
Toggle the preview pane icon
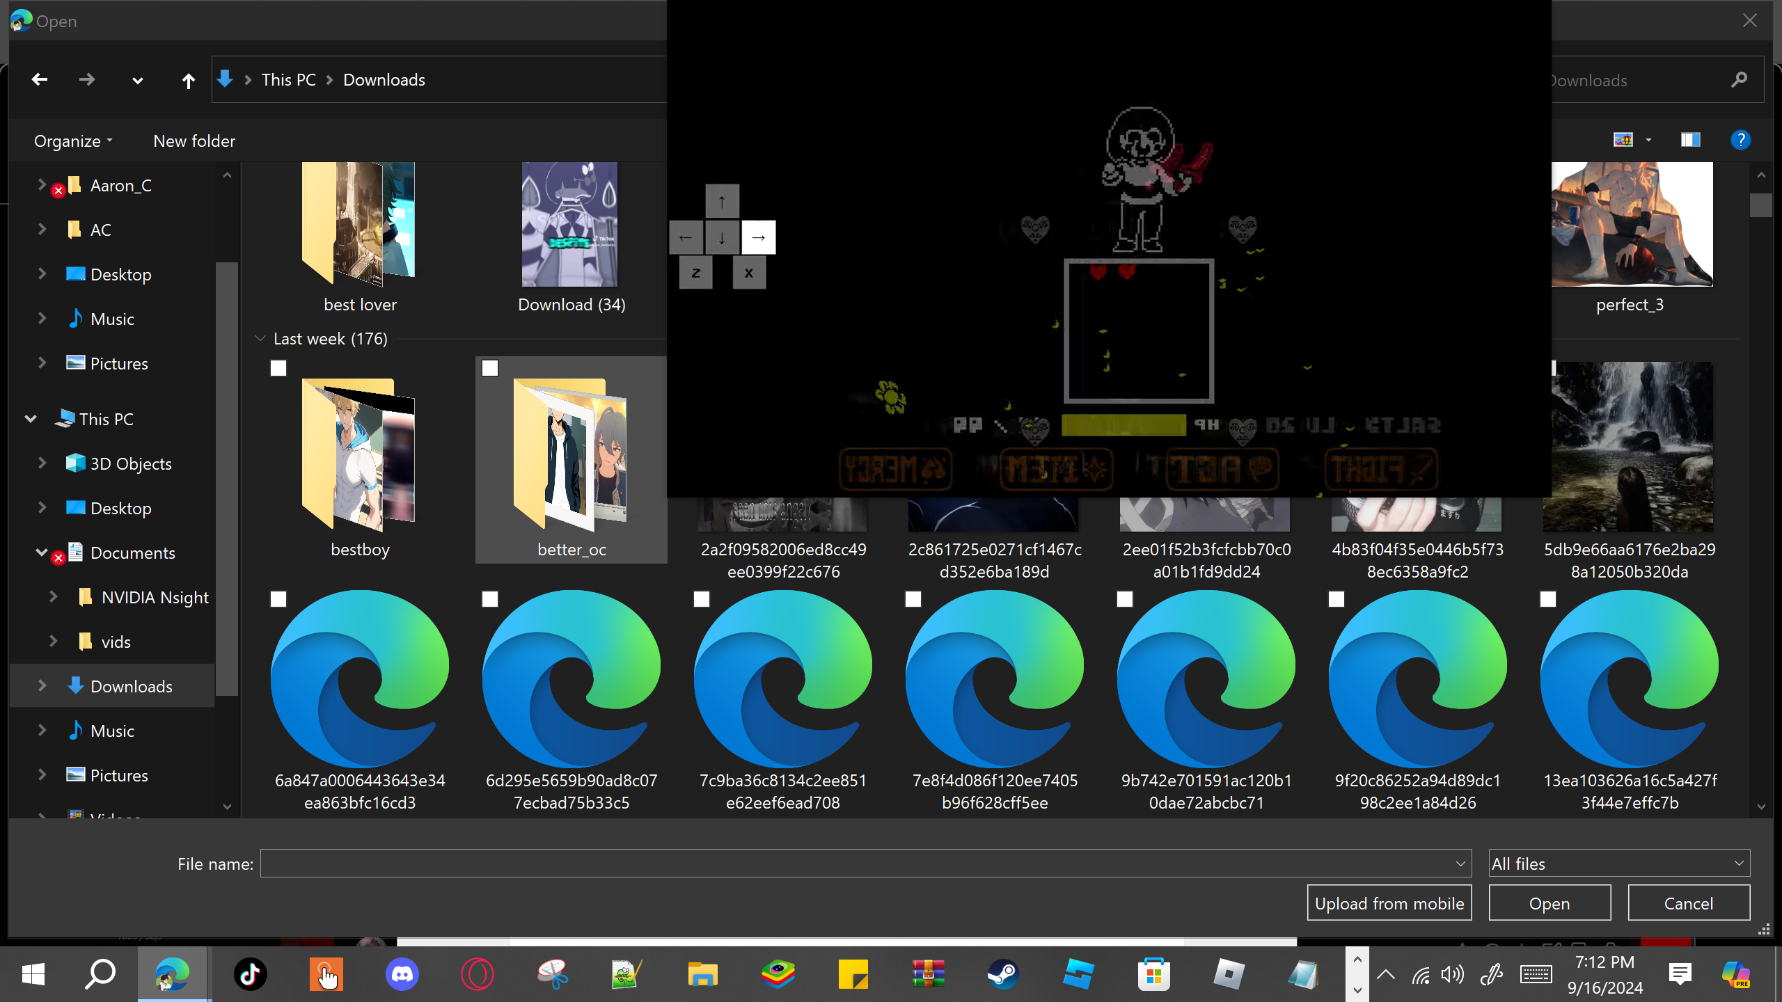coord(1690,140)
